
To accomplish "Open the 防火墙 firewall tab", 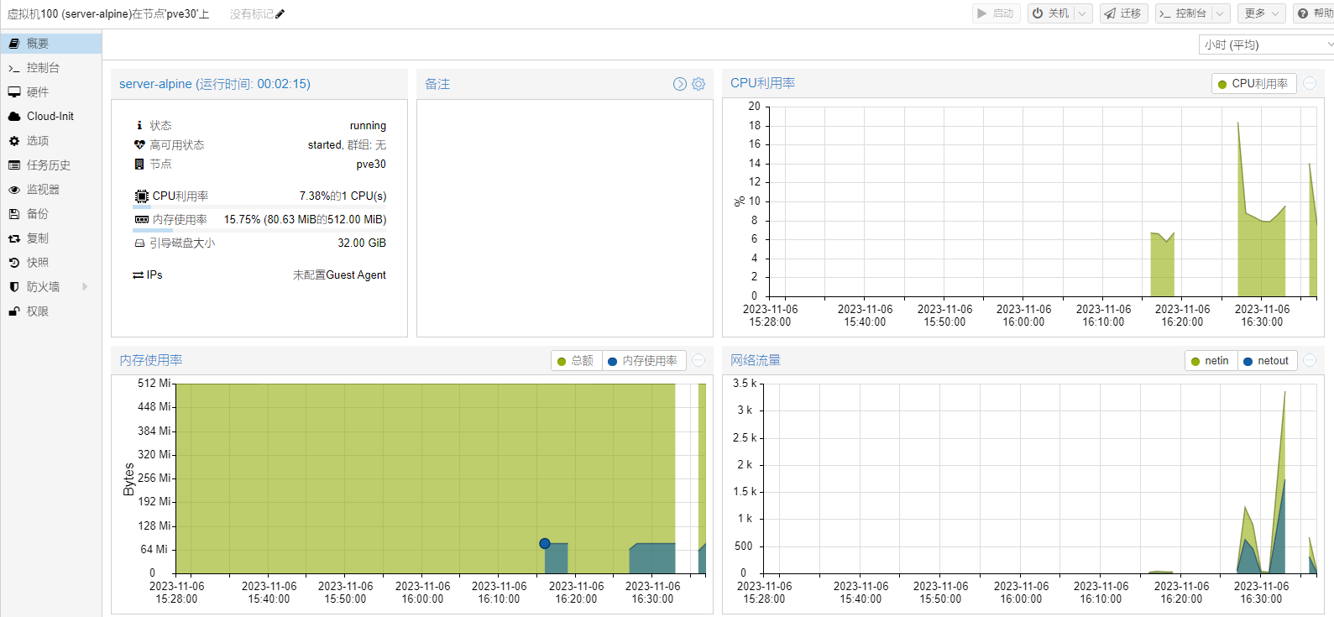I will 51,286.
